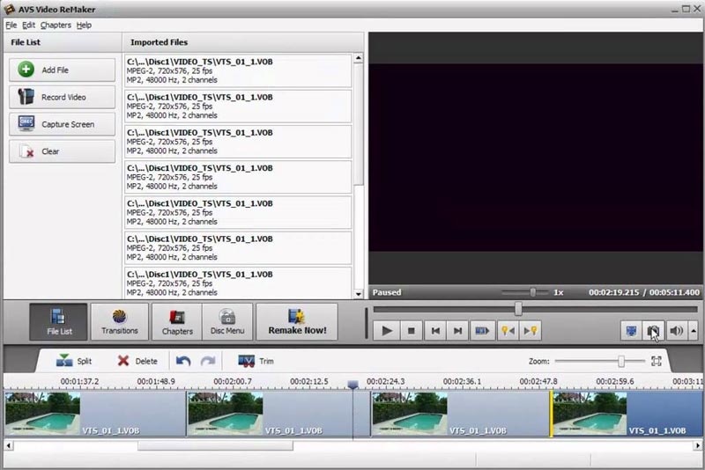Click the preview seek bar handle
This screenshot has width=705, height=470.
[518, 309]
